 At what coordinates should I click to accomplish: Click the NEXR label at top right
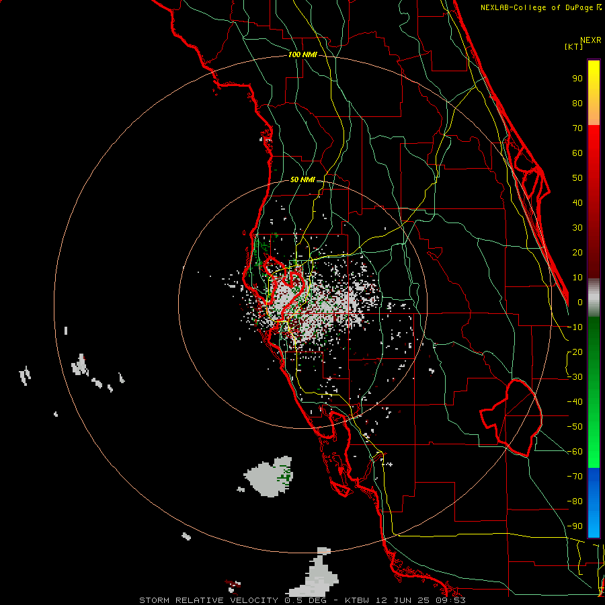pyautogui.click(x=591, y=40)
